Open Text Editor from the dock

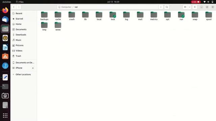(5, 77)
